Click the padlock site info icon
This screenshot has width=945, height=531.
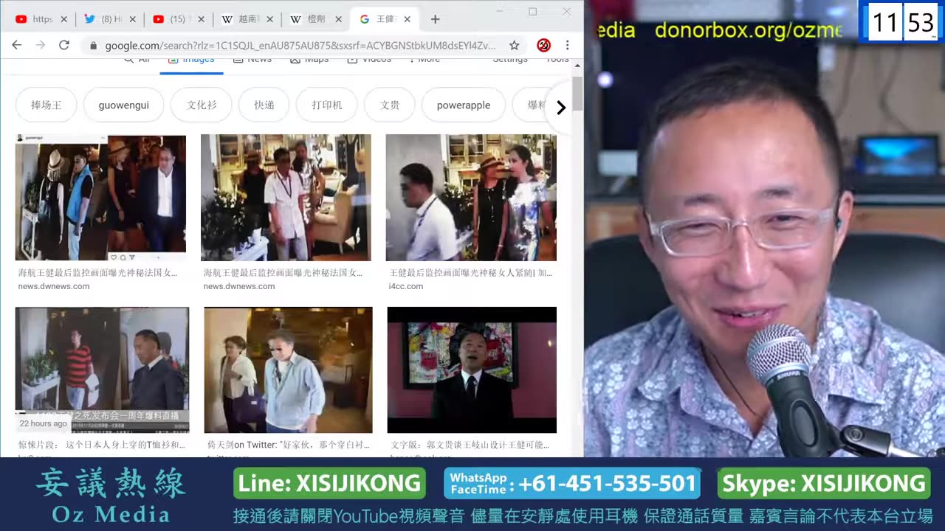[93, 46]
